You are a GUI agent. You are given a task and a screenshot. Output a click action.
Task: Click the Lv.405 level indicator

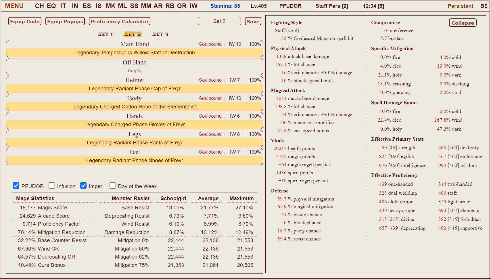point(259,6)
